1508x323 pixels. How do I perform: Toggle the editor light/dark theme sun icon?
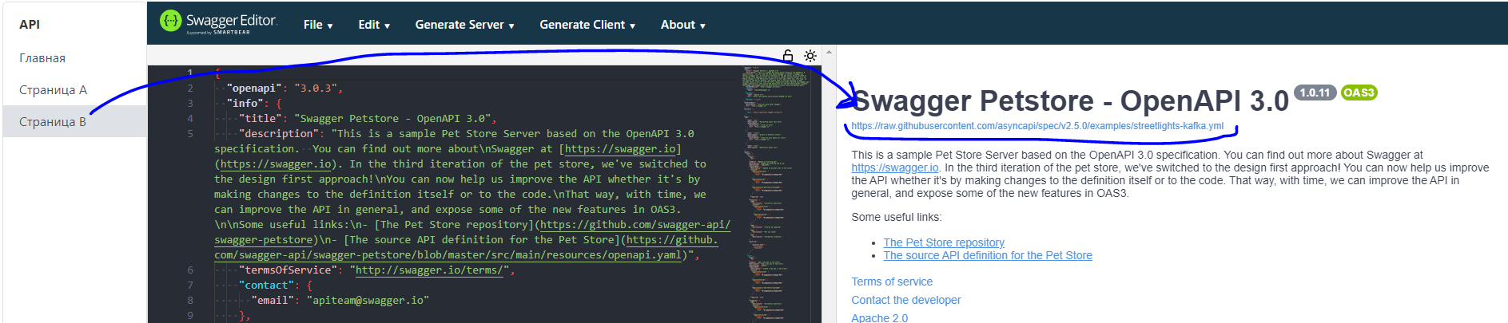[x=810, y=56]
